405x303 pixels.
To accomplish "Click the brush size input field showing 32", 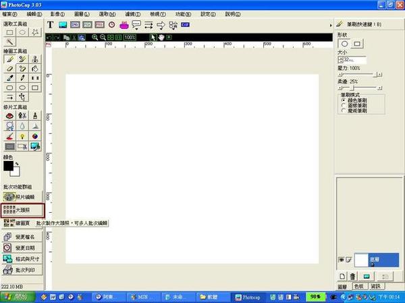I will pyautogui.click(x=354, y=60).
